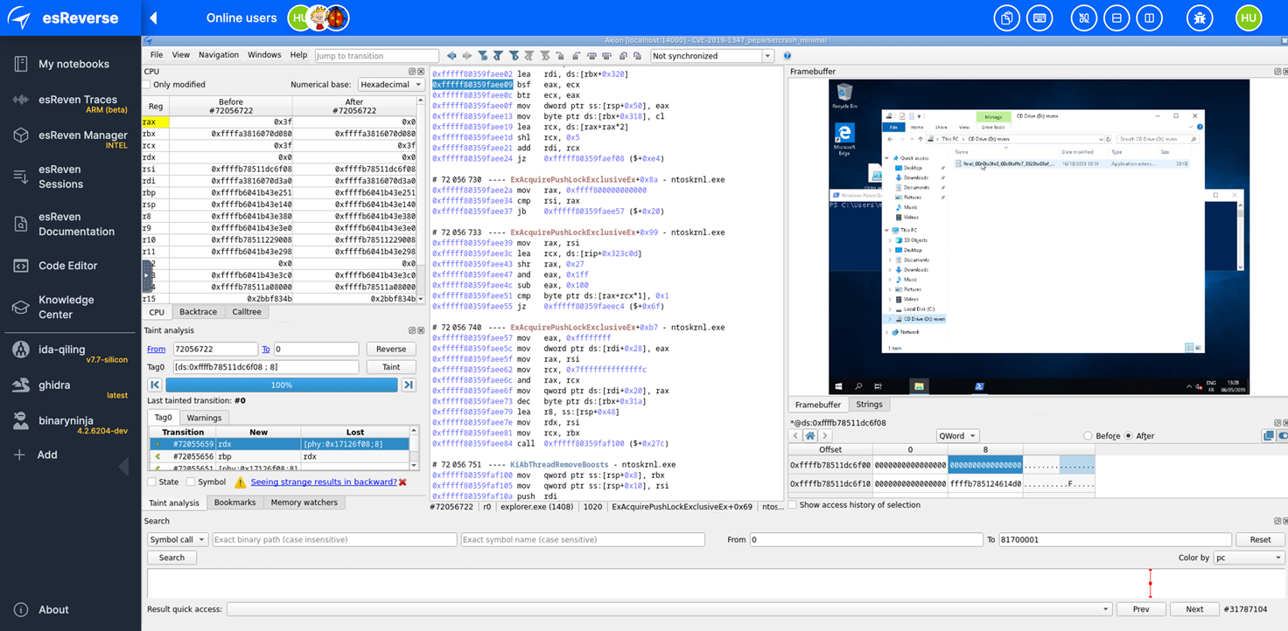
Task: Open View menu in Axion
Action: click(180, 55)
